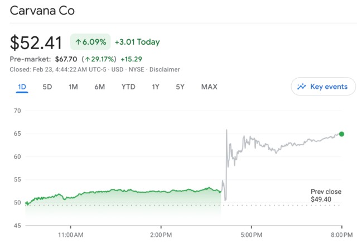357x243 pixels.
Task: Open the 1Y chart tab
Action: point(156,87)
